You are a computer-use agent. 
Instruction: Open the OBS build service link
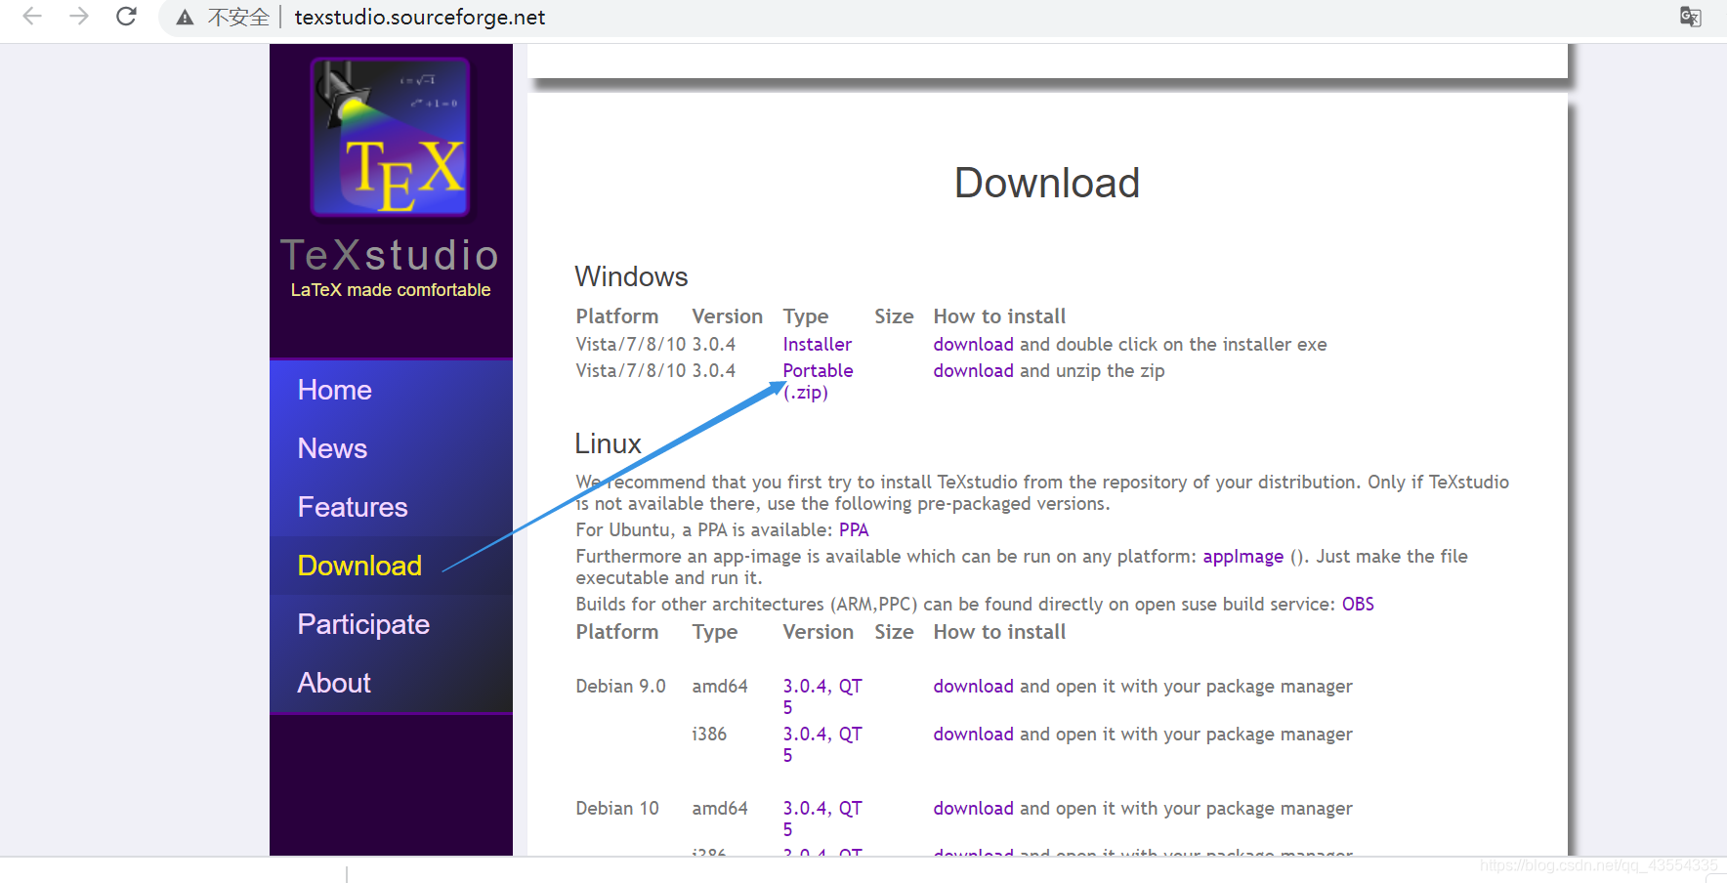[1358, 604]
